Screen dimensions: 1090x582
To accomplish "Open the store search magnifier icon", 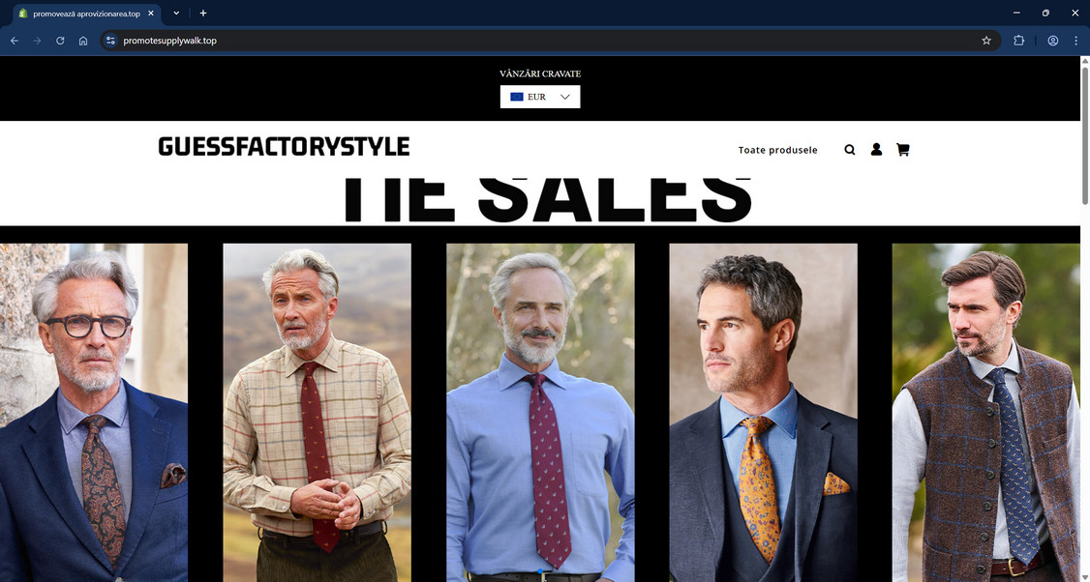I will pyautogui.click(x=850, y=149).
